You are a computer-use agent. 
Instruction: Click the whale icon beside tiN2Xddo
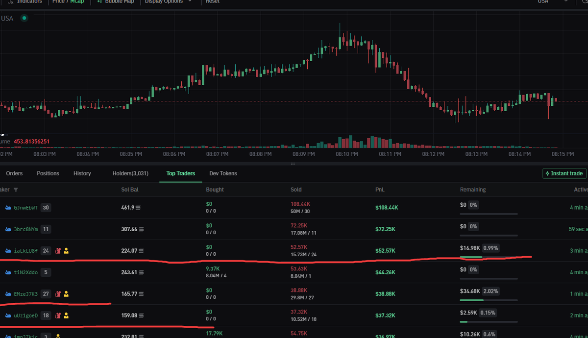click(8, 272)
